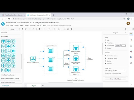Image resolution: width=134 pixels, height=100 pixels.
Task: Click the Visual Paradigm logo icon
Action: pos(3,24)
